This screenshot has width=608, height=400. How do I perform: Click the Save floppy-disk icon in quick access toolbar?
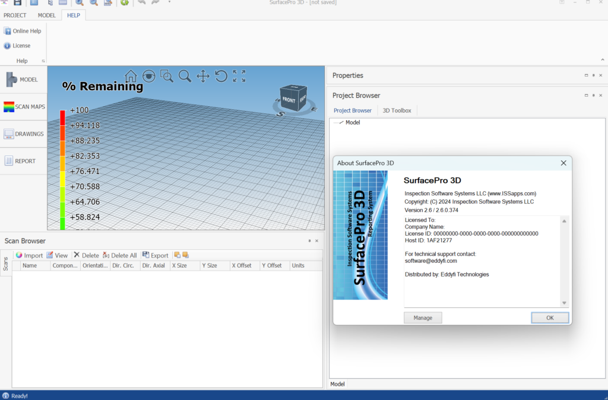tap(17, 2)
